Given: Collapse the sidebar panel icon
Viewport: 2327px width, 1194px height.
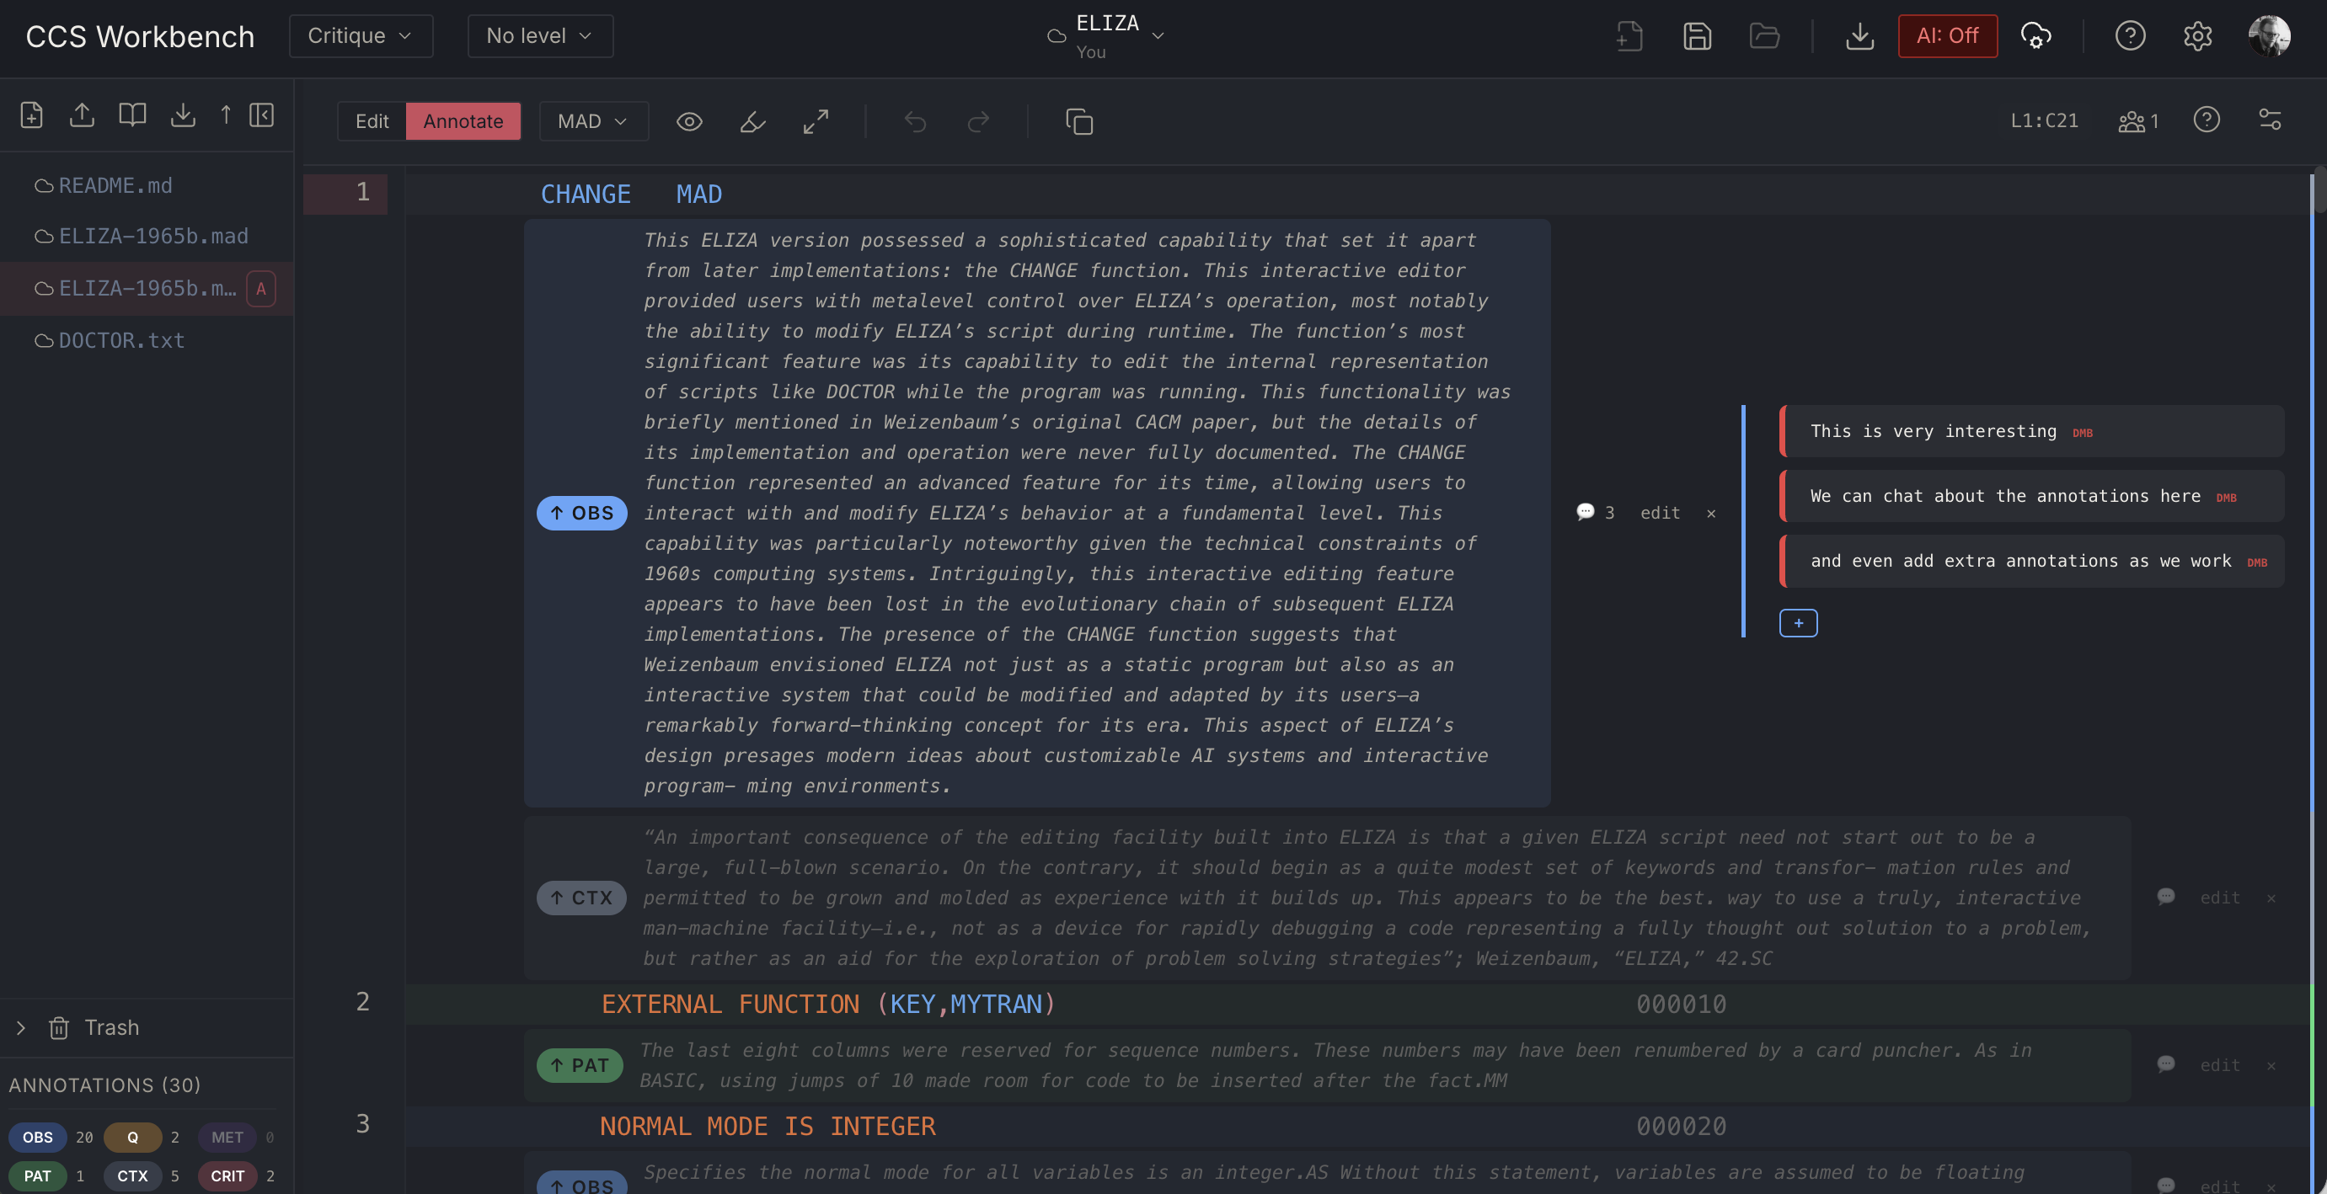Looking at the screenshot, I should pyautogui.click(x=262, y=115).
